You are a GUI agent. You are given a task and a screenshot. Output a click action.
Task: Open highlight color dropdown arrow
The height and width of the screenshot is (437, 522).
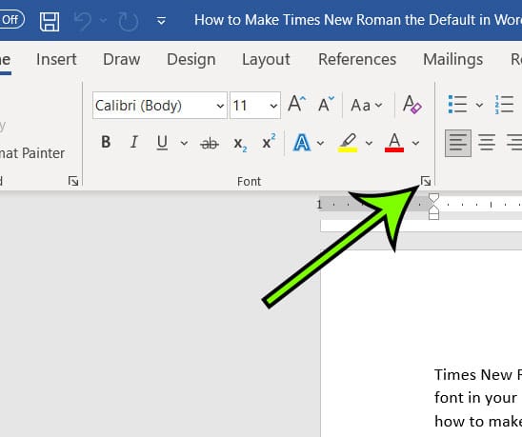pos(369,143)
